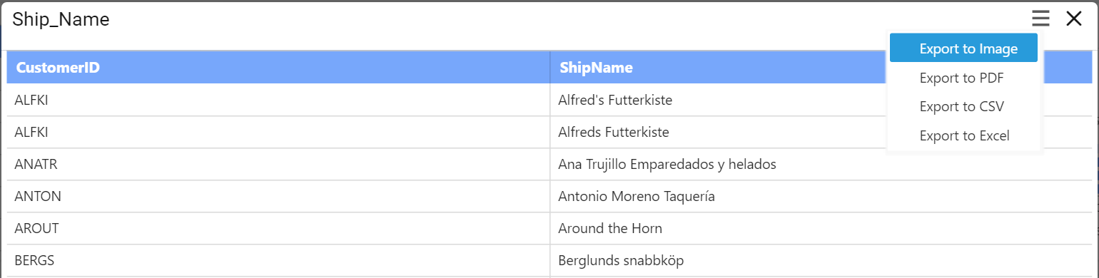Click the Ship_Name dialog title
Viewport: 1099px width, 278px height.
(x=61, y=20)
